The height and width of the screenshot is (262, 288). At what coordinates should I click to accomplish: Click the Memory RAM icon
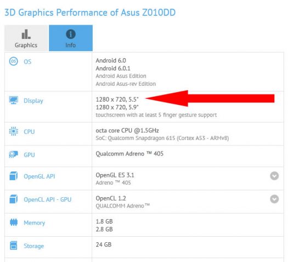[x=14, y=222]
